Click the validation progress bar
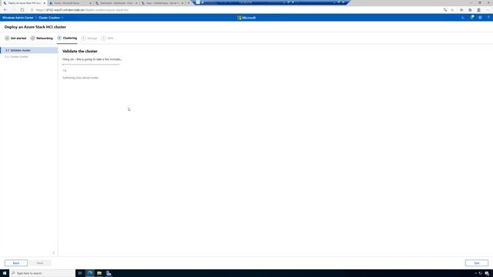 [91, 65]
